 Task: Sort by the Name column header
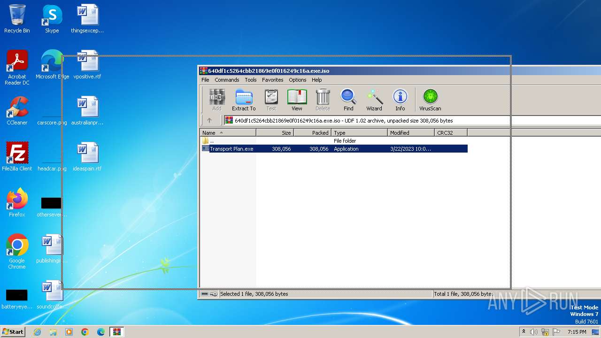coord(228,133)
